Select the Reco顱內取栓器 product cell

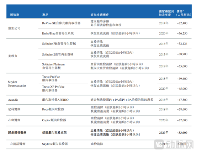[53, 109]
